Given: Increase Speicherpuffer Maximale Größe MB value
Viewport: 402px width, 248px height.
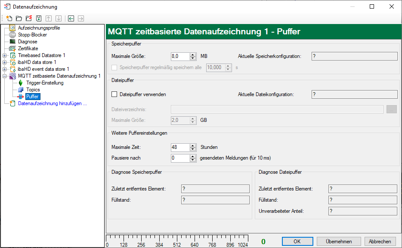Looking at the screenshot, I should pos(193,54).
